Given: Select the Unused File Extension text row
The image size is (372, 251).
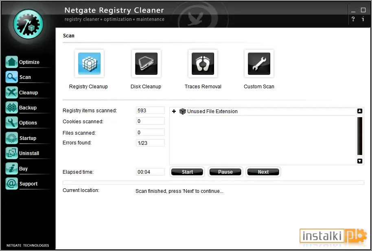Looking at the screenshot, I should [x=212, y=111].
